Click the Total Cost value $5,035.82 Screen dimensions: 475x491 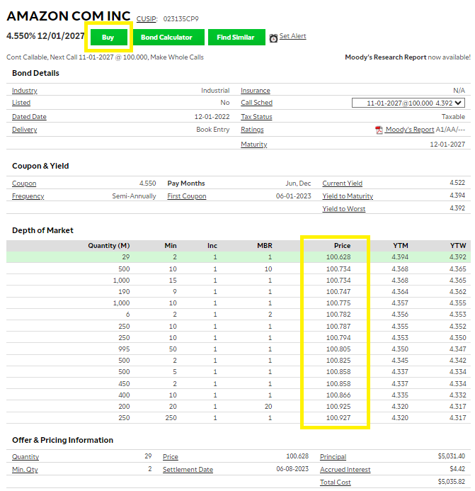coord(451,482)
